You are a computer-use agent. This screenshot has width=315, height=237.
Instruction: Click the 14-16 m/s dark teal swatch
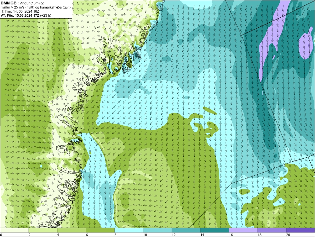point(215,230)
